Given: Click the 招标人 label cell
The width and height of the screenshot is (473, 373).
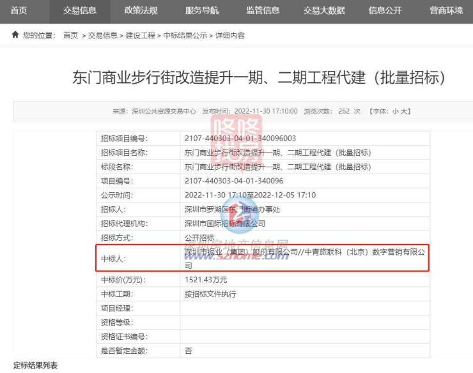Looking at the screenshot, I should (138, 209).
